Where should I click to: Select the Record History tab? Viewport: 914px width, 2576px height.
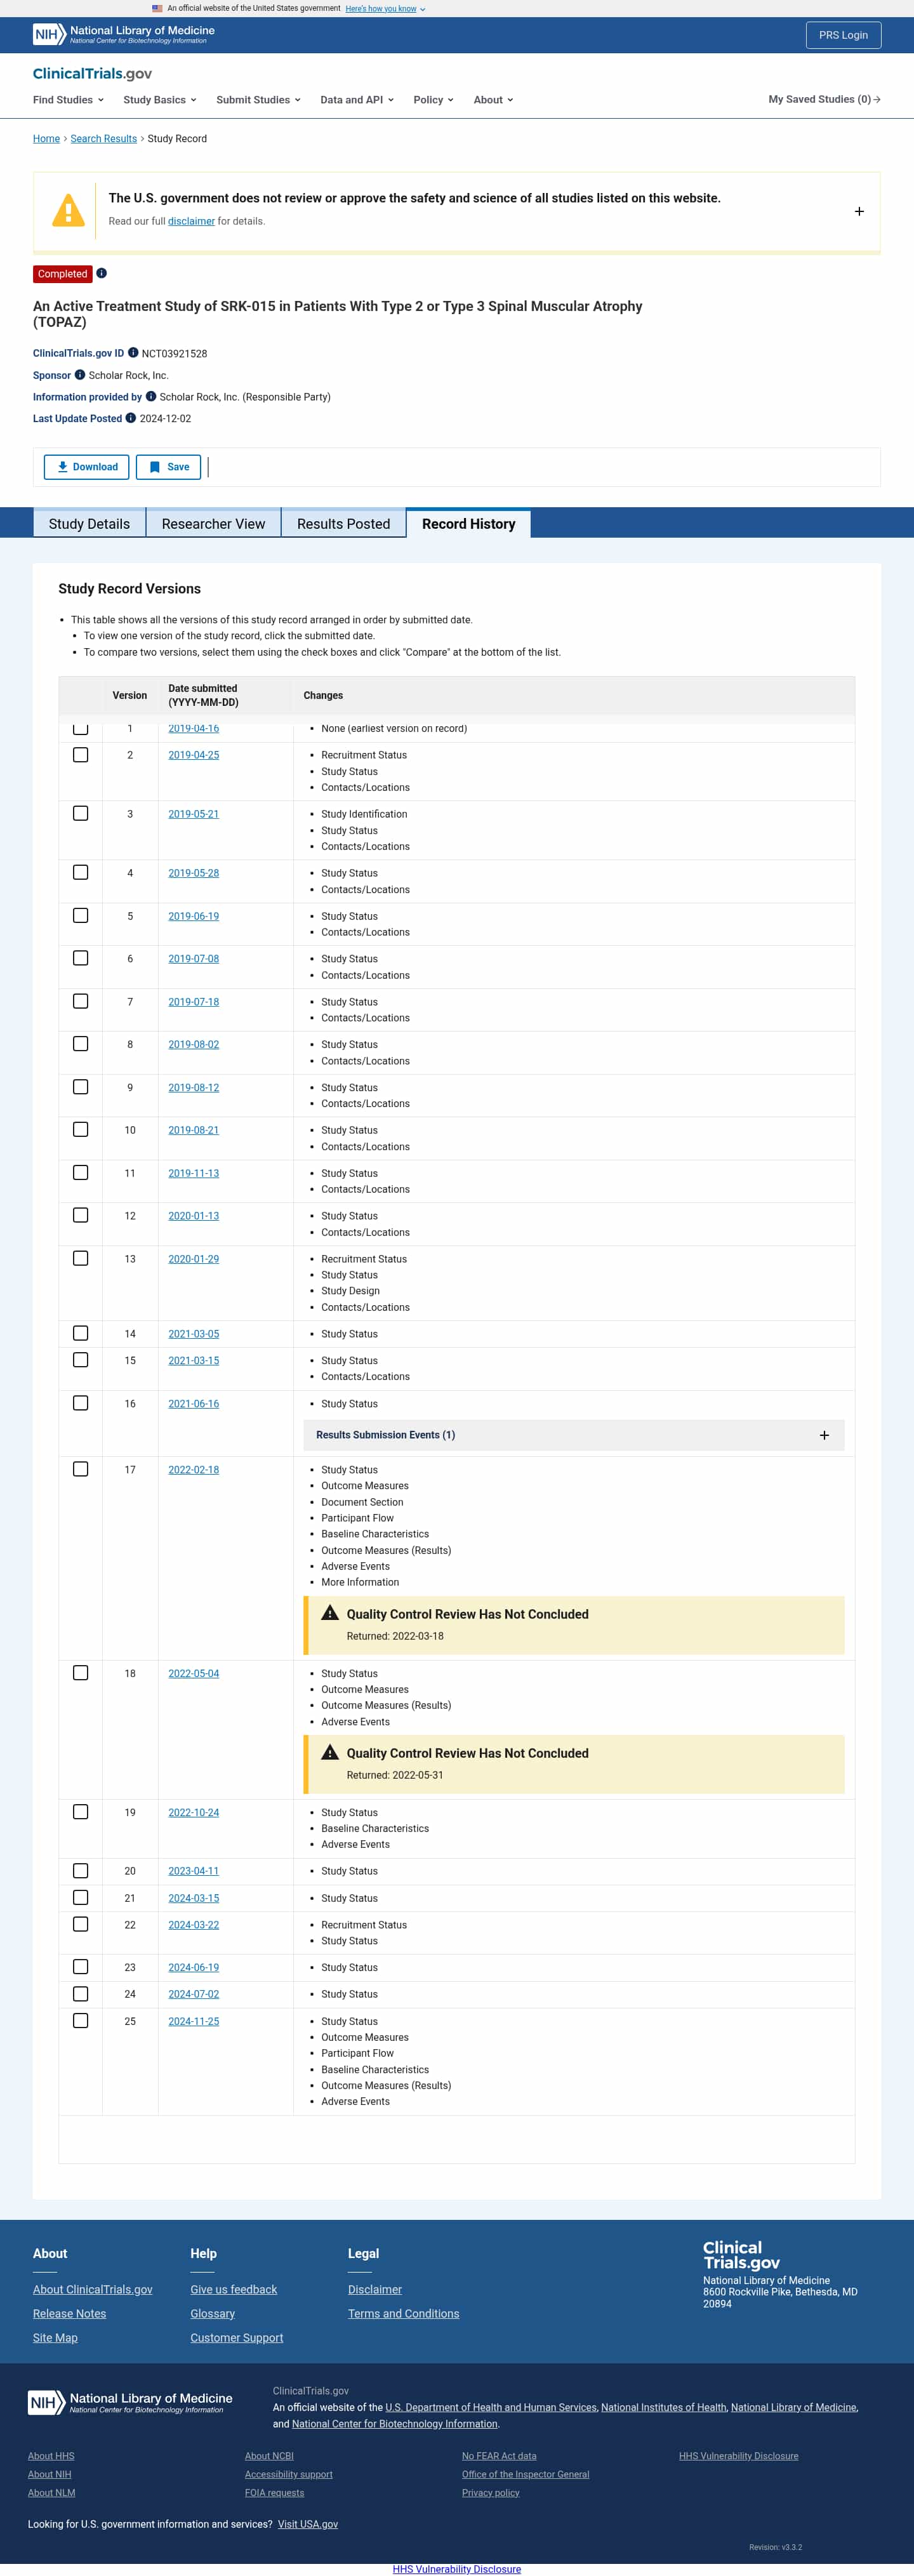(469, 524)
